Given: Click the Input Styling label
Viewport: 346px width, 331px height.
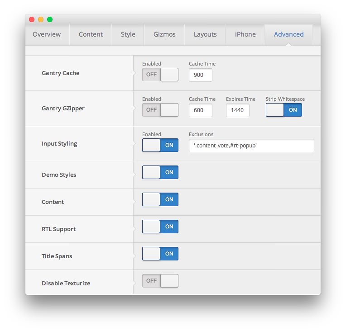Looking at the screenshot, I should point(59,144).
